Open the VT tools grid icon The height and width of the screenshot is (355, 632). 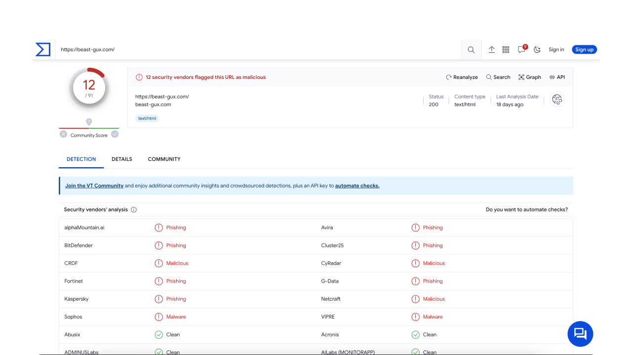click(x=506, y=49)
